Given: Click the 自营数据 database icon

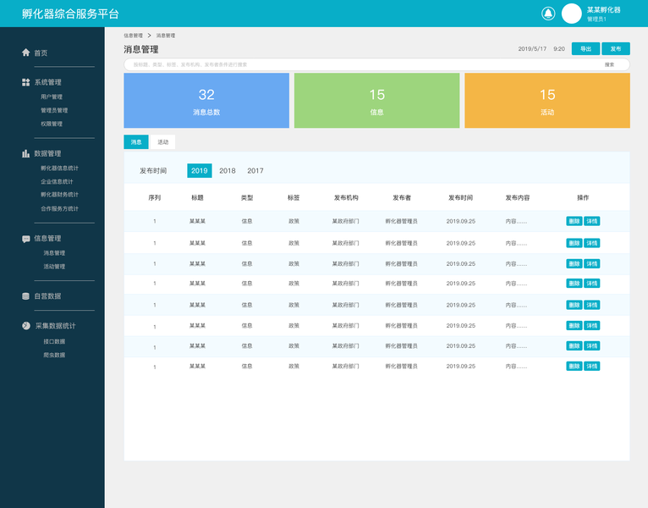Looking at the screenshot, I should pyautogui.click(x=25, y=296).
